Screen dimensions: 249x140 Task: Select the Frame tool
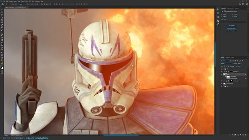[2, 23]
